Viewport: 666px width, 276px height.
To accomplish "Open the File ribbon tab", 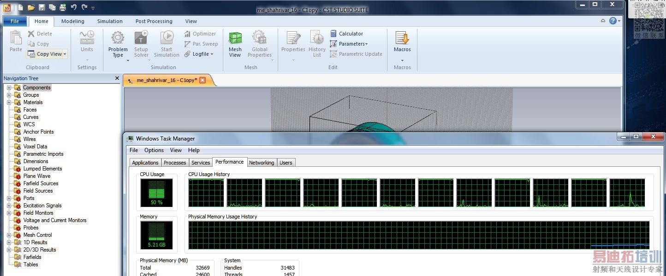I will click(x=15, y=21).
